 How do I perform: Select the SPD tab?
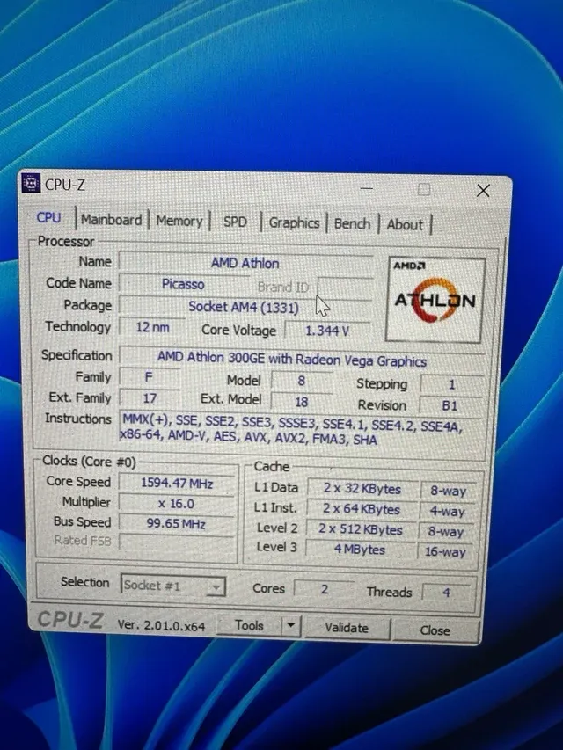coord(235,222)
